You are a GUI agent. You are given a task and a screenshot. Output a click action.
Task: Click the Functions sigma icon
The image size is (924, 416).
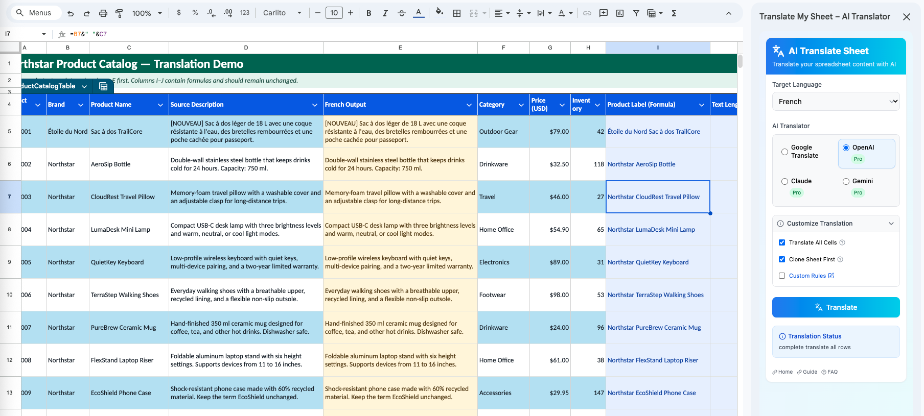[x=674, y=13]
